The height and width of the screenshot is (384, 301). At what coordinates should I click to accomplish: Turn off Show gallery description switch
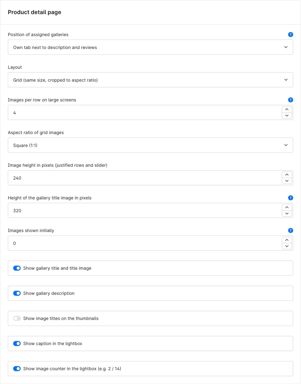tap(17, 293)
